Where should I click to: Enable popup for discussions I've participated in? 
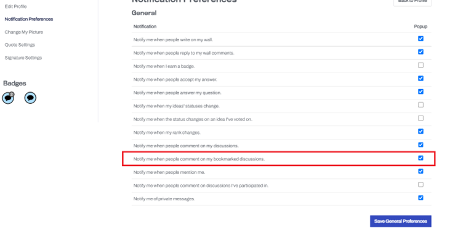click(x=421, y=184)
